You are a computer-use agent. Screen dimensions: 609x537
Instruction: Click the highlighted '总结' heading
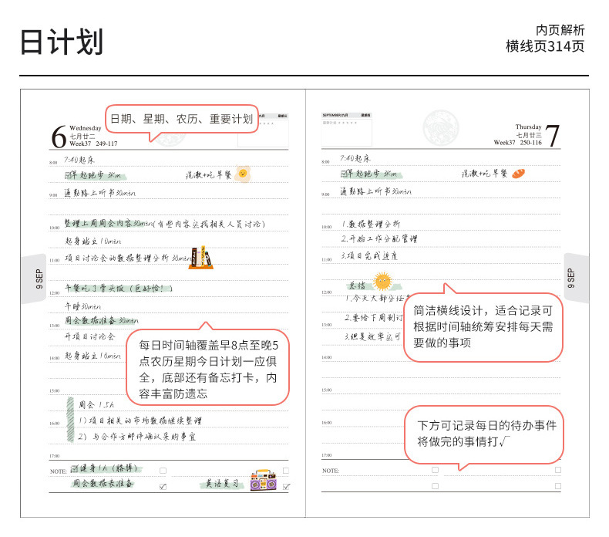tap(357, 285)
